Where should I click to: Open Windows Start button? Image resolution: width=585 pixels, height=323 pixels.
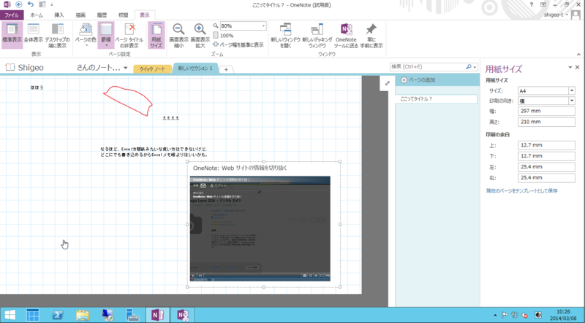pyautogui.click(x=10, y=315)
